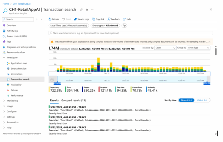Expand truncated warning text ellipsis
This screenshot has width=223, height=142.
coord(207,42)
